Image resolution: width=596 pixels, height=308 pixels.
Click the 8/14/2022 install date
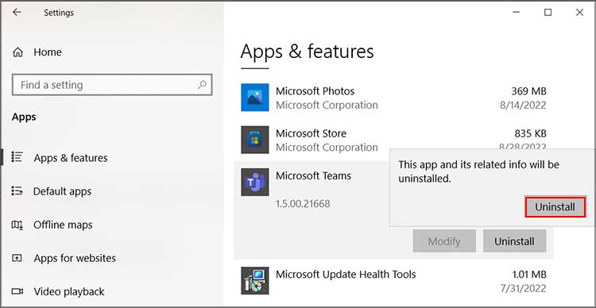pos(523,106)
